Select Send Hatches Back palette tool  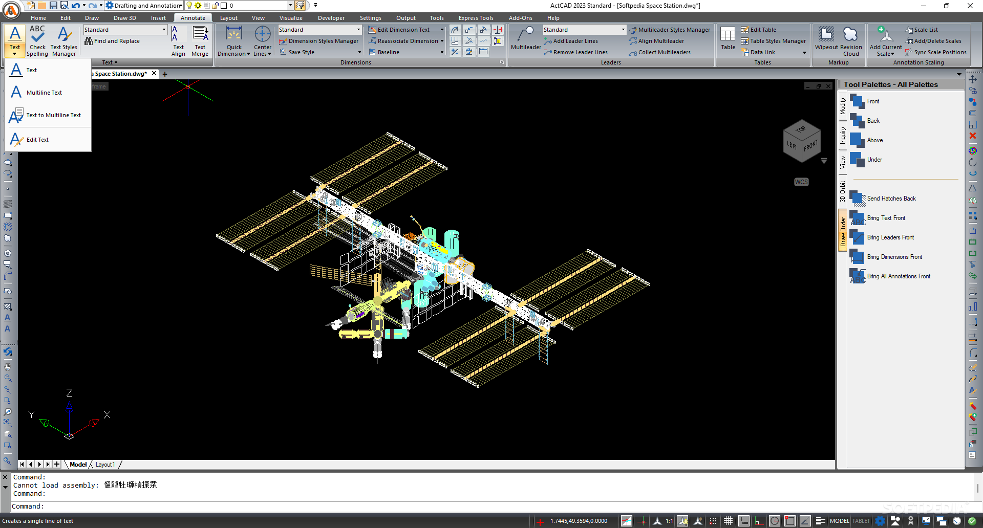(883, 199)
